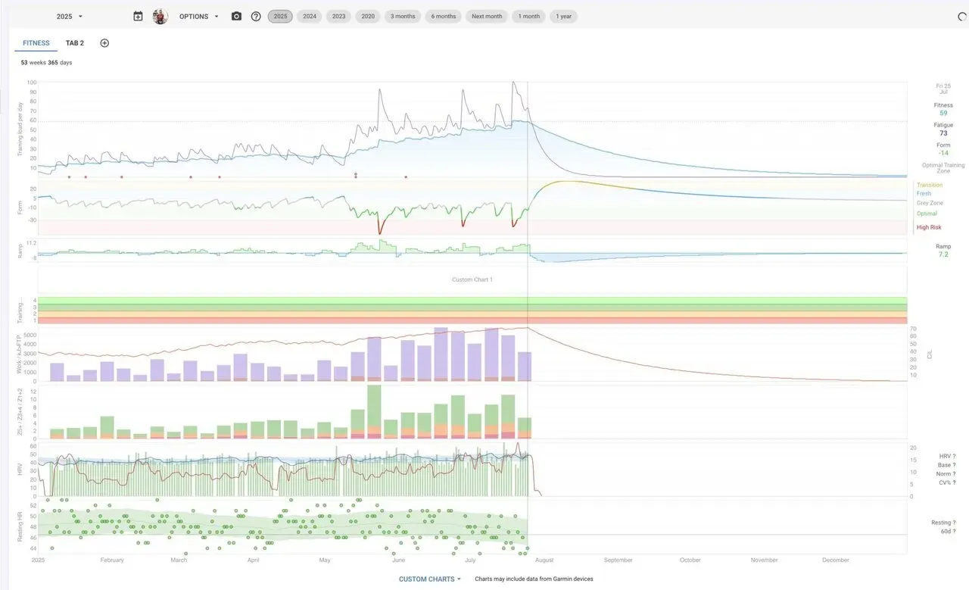Open help via the question mark icon
The width and height of the screenshot is (969, 590).
[x=256, y=16]
